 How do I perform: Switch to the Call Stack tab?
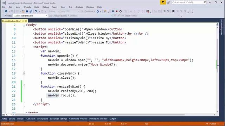tap(31, 119)
